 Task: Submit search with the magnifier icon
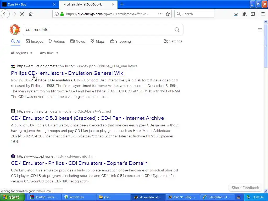(177, 30)
